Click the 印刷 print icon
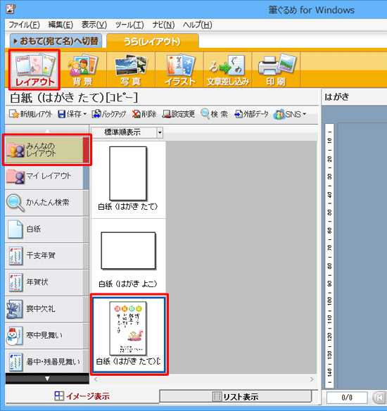The width and height of the screenshot is (387, 411). (276, 70)
